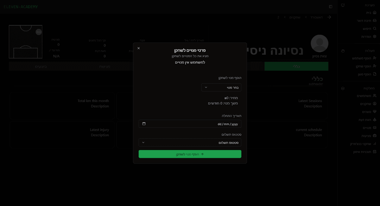Click the back arrow next to the breadcrumb
Screen dimensions: 380x206
[329, 17]
